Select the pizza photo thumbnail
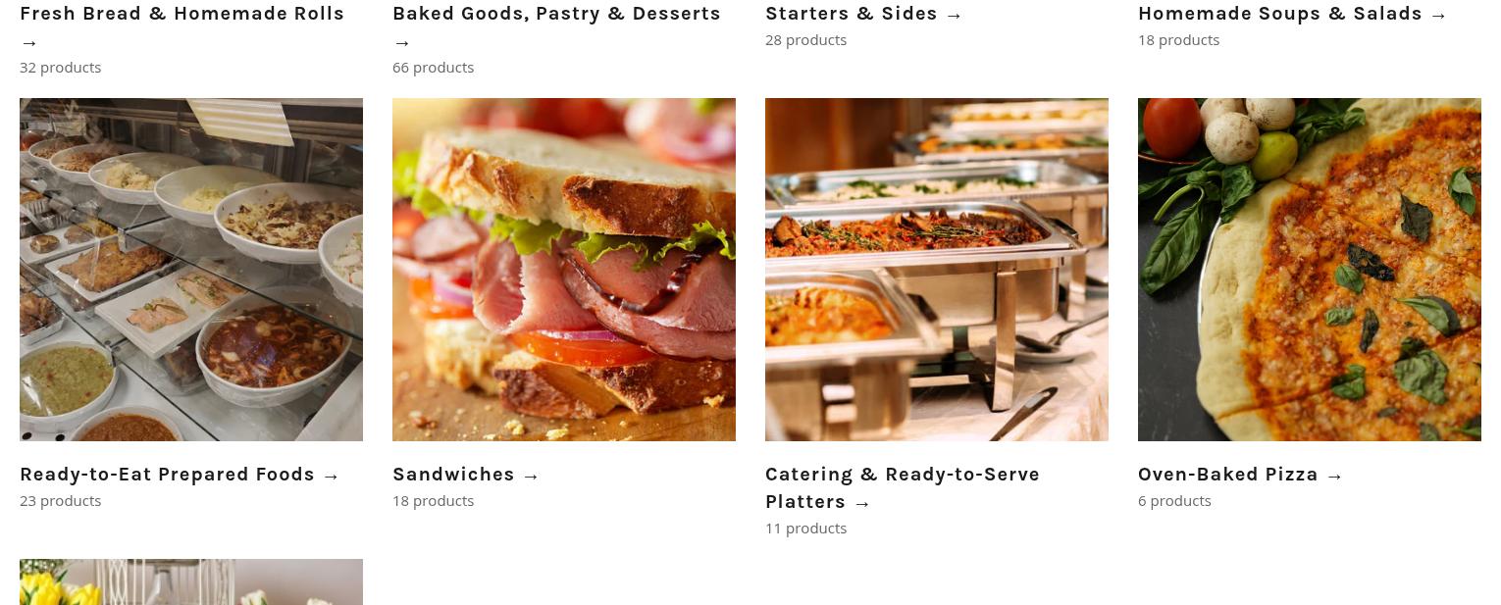This screenshot has width=1501, height=605. pos(1310,270)
